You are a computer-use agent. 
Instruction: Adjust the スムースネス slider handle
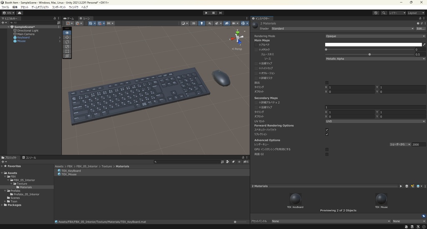369,55
